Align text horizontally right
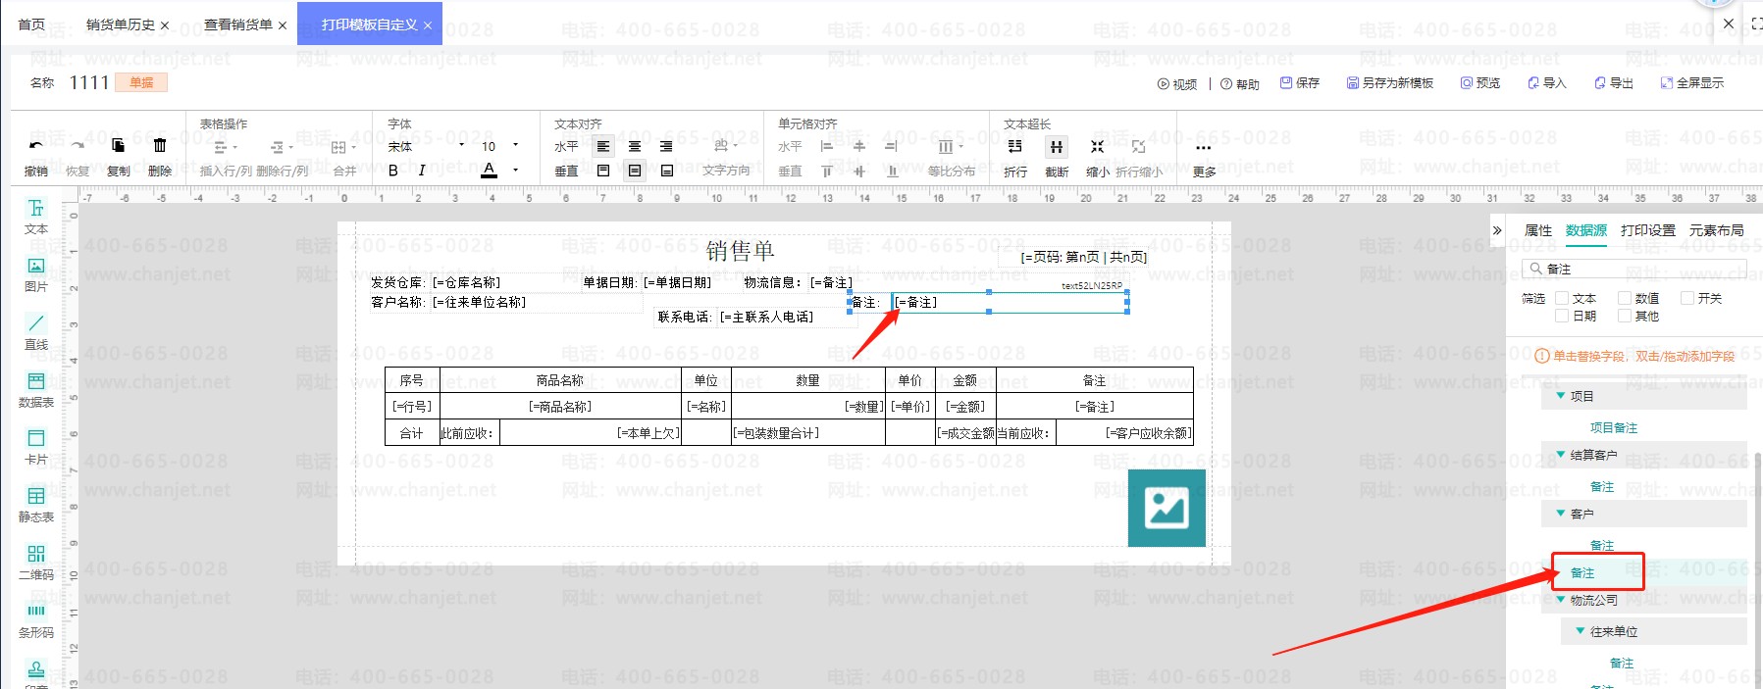The width and height of the screenshot is (1763, 689). click(666, 146)
